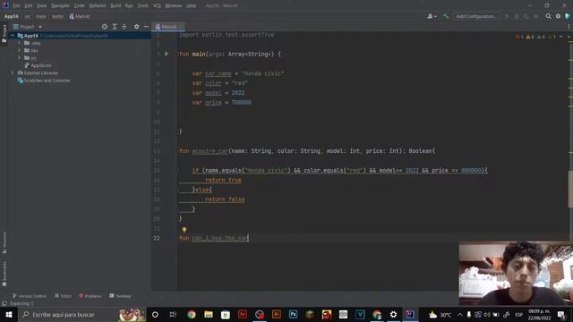Hide the Project tool window
The width and height of the screenshot is (573, 322).
[x=146, y=27]
